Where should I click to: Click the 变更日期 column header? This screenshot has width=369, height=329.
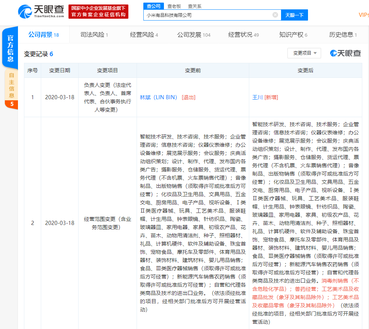60,70
